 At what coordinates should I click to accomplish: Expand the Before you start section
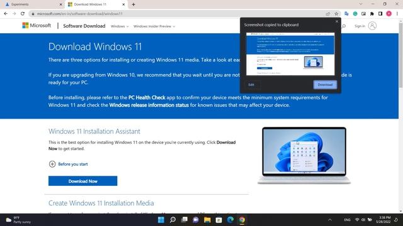(68, 164)
